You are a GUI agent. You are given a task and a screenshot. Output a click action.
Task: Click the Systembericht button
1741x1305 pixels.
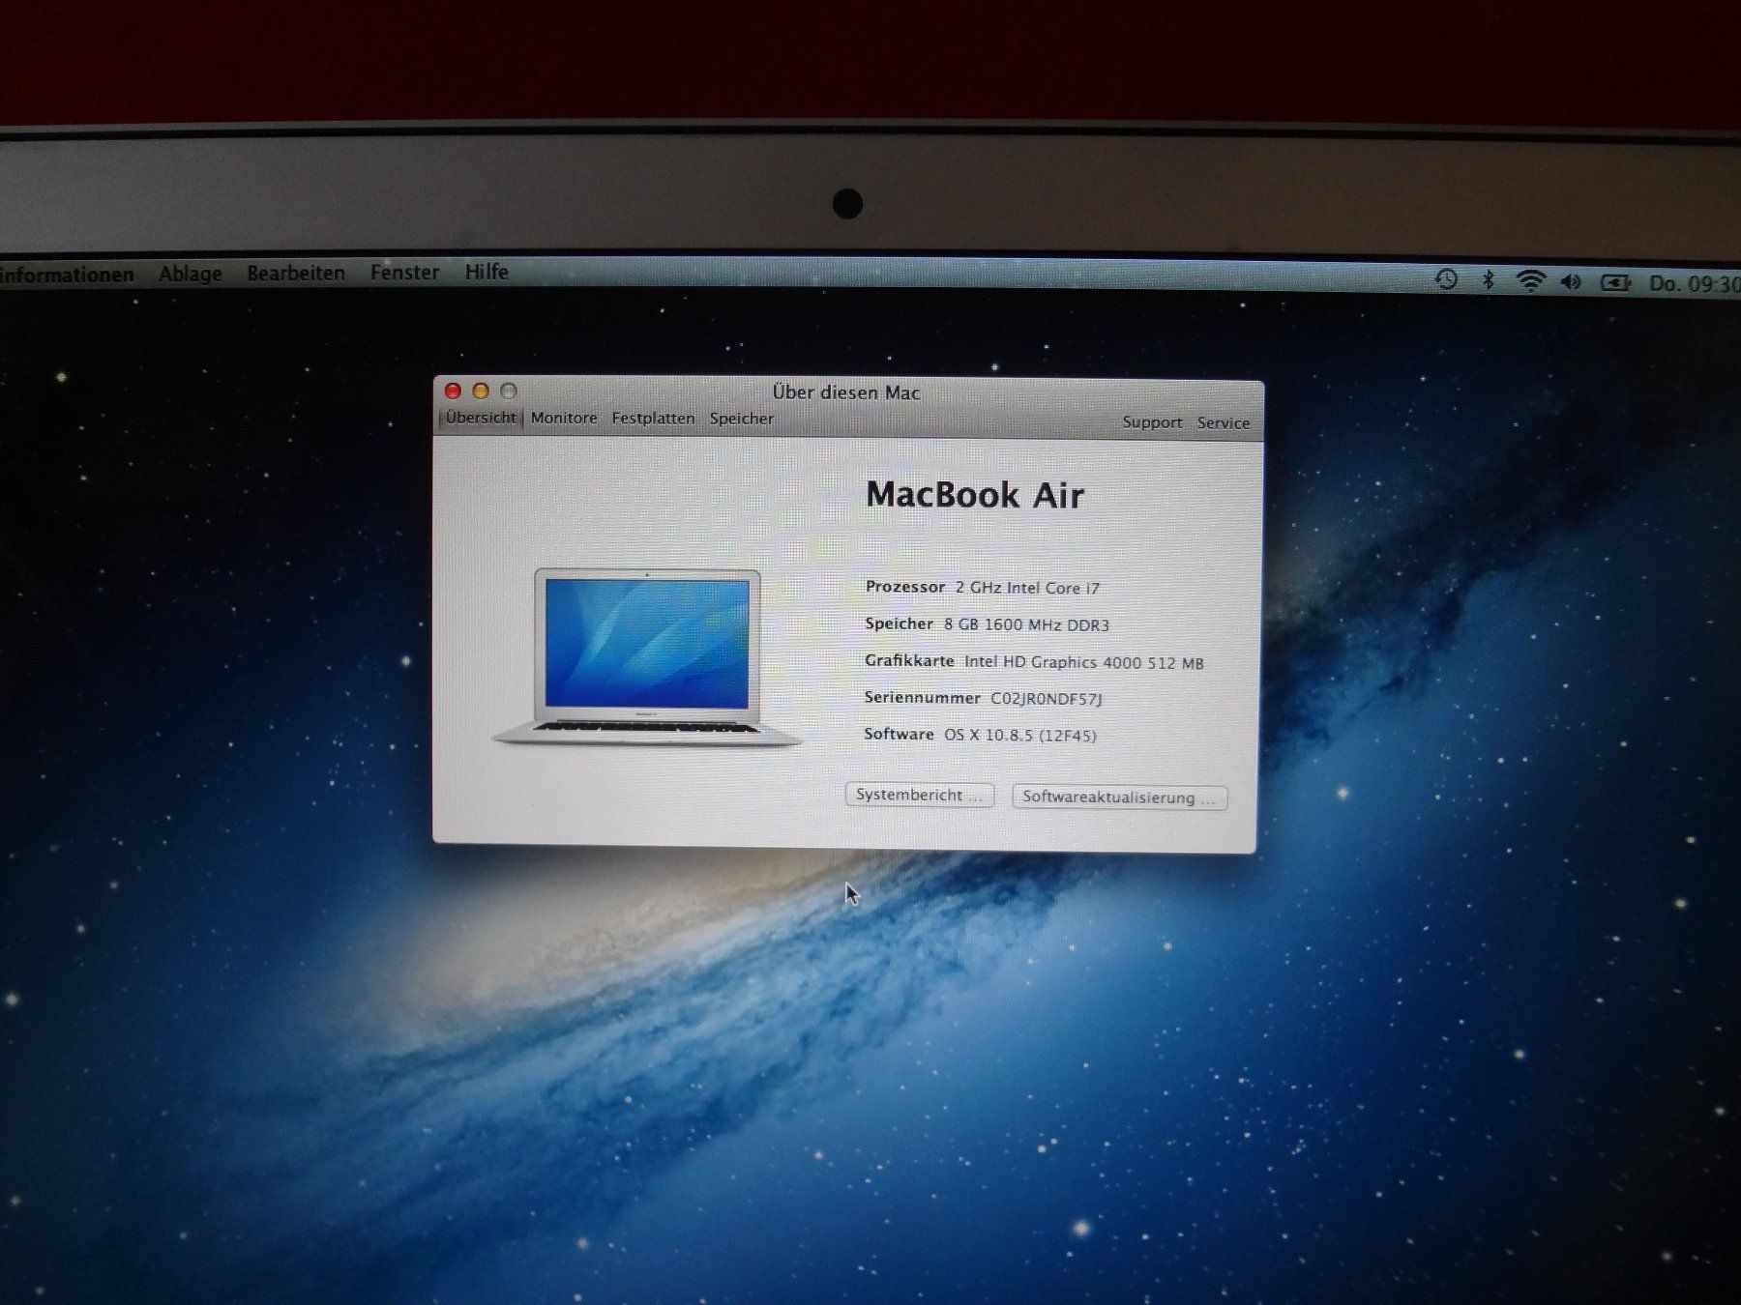tap(919, 795)
